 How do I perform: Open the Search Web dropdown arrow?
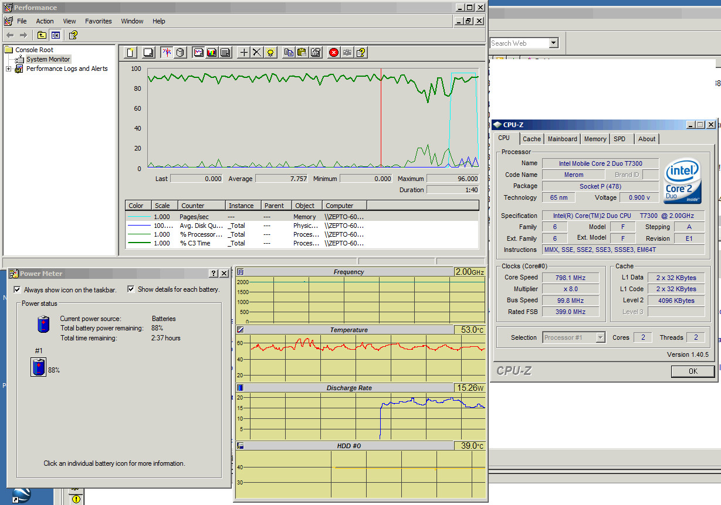pos(553,43)
